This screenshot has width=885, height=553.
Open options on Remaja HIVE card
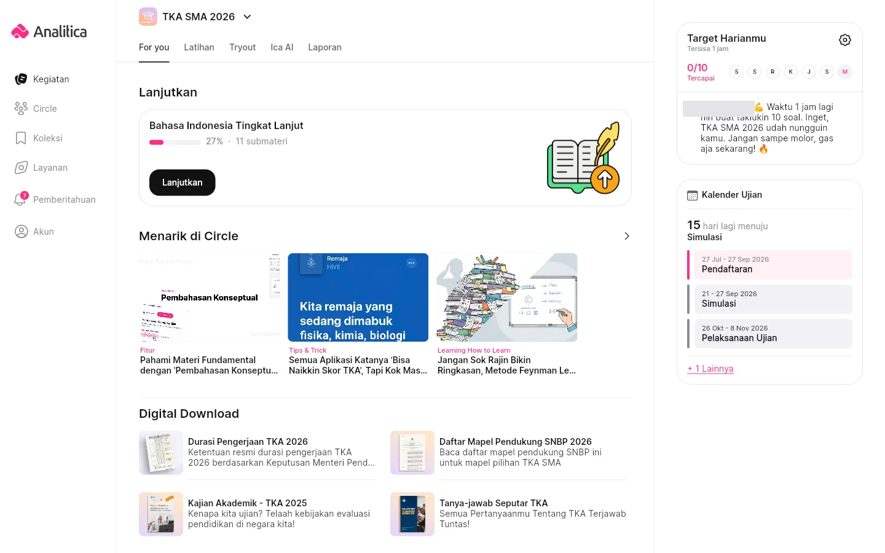(x=411, y=263)
